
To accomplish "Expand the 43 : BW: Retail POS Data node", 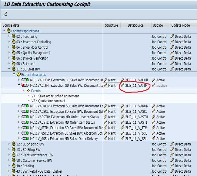I will pos(9,171).
